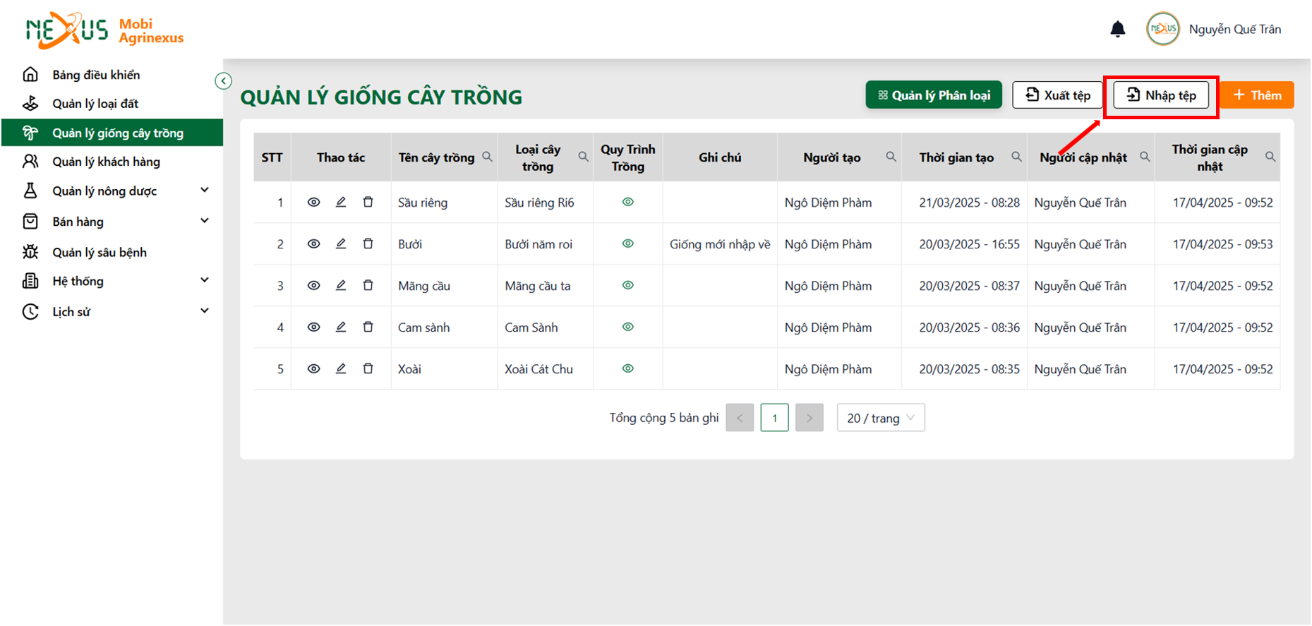The height and width of the screenshot is (626, 1312).
Task: Show Quy Trình Trồng for Sầu riêng
Action: [x=628, y=203]
